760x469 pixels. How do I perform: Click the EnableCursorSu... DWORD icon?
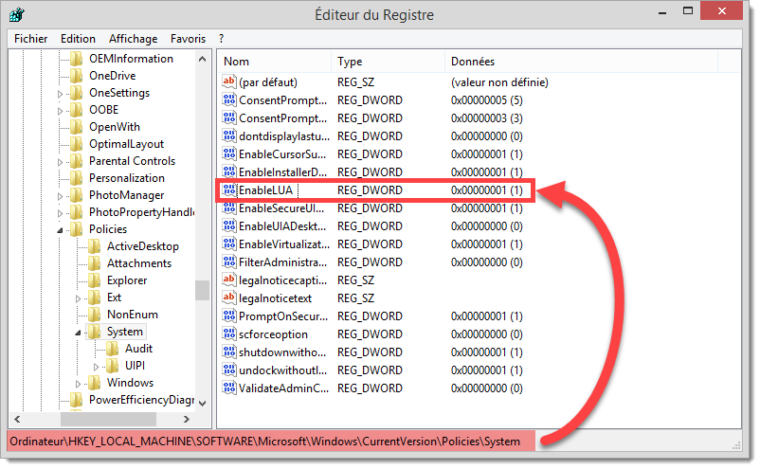229,153
